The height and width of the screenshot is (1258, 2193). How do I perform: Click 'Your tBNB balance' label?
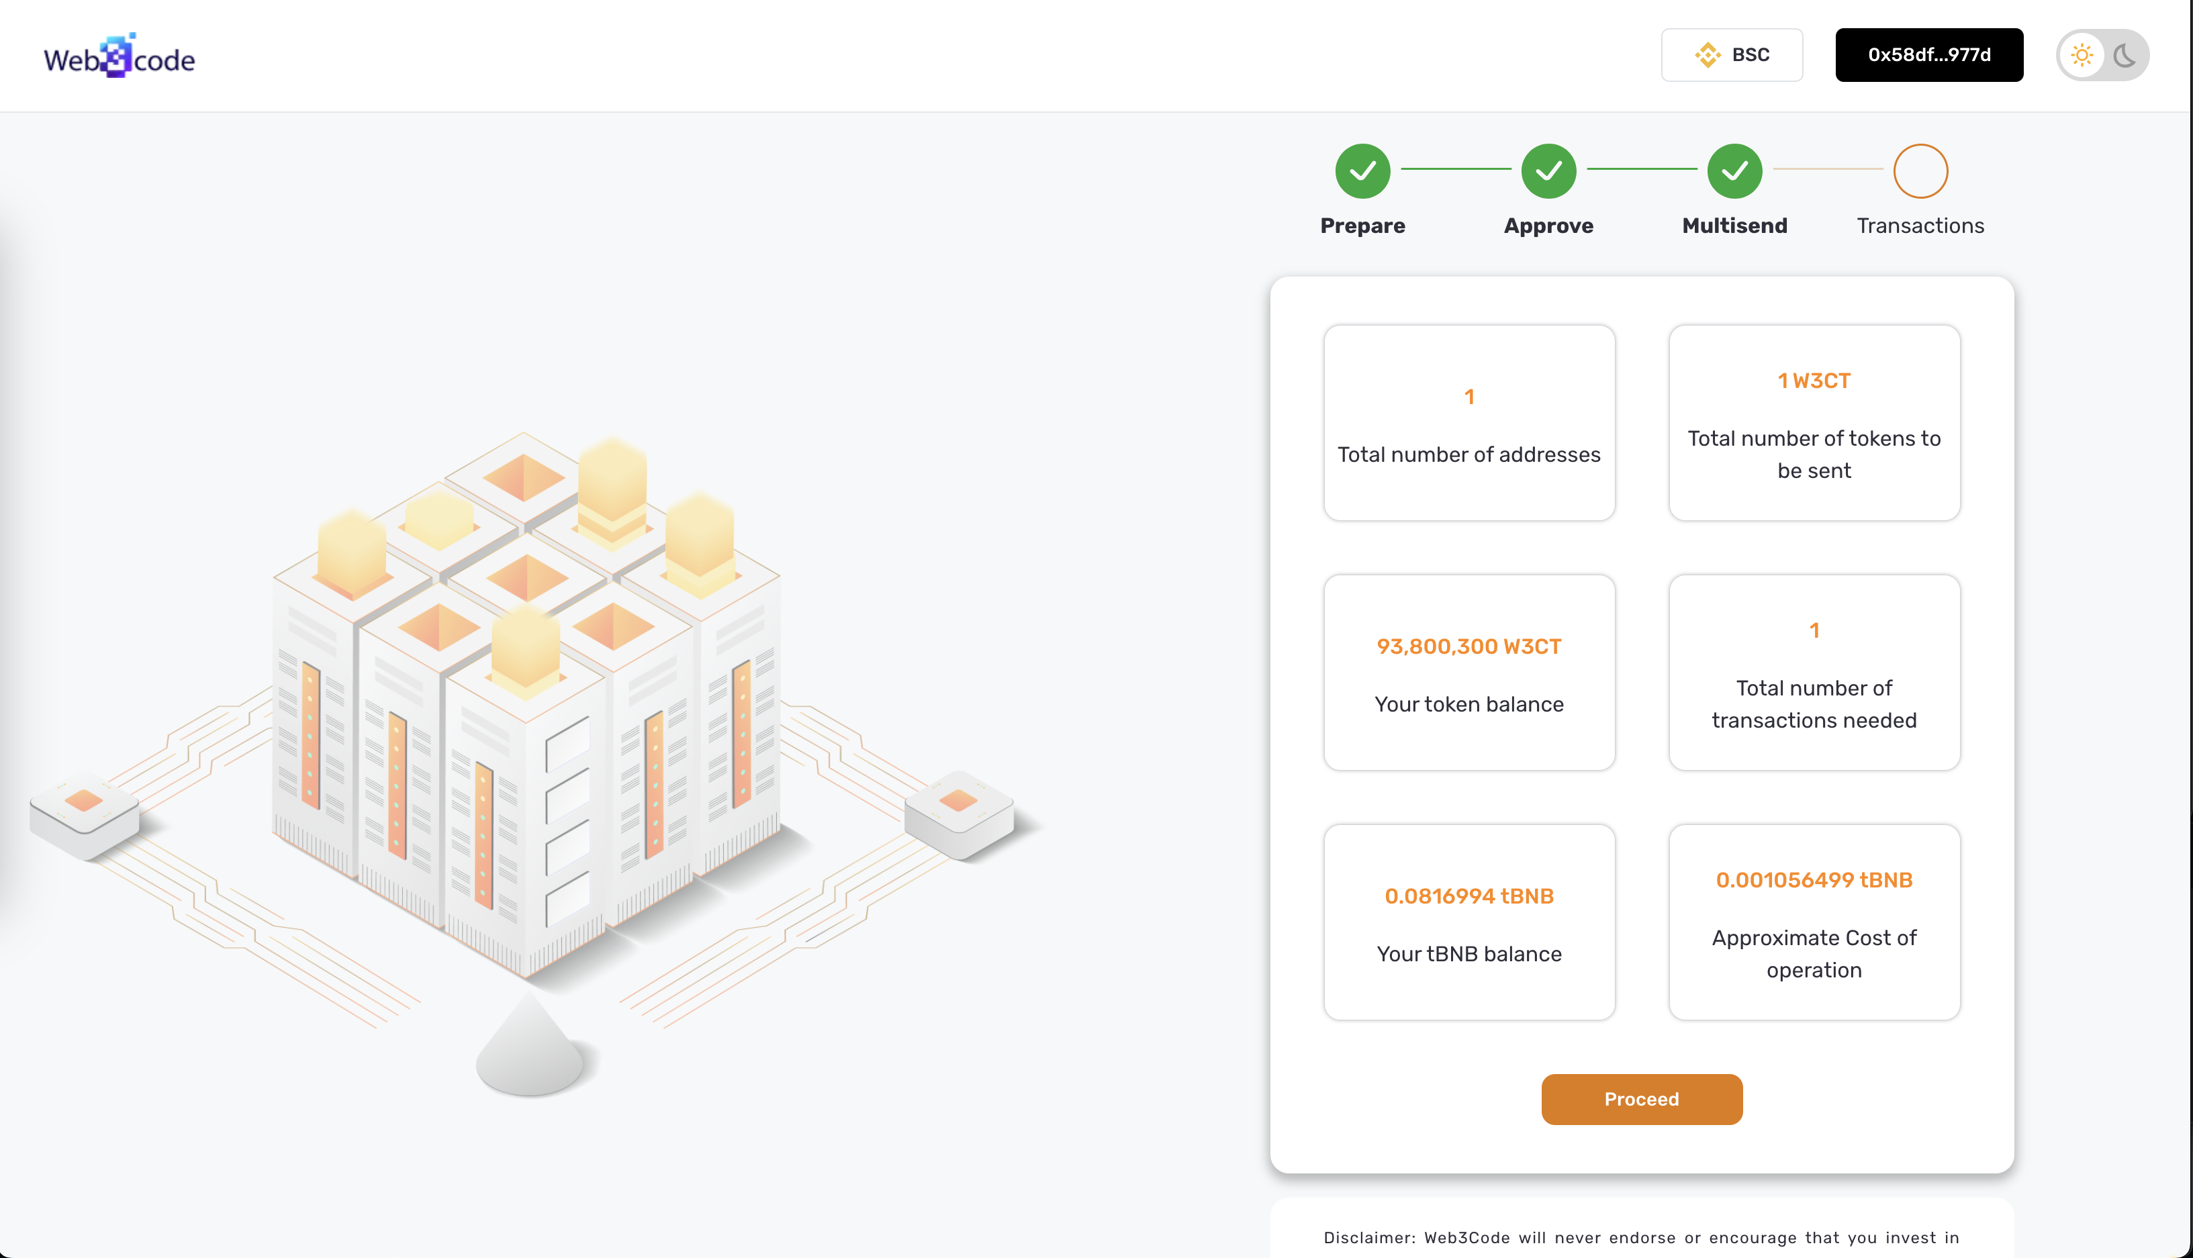[x=1469, y=954]
